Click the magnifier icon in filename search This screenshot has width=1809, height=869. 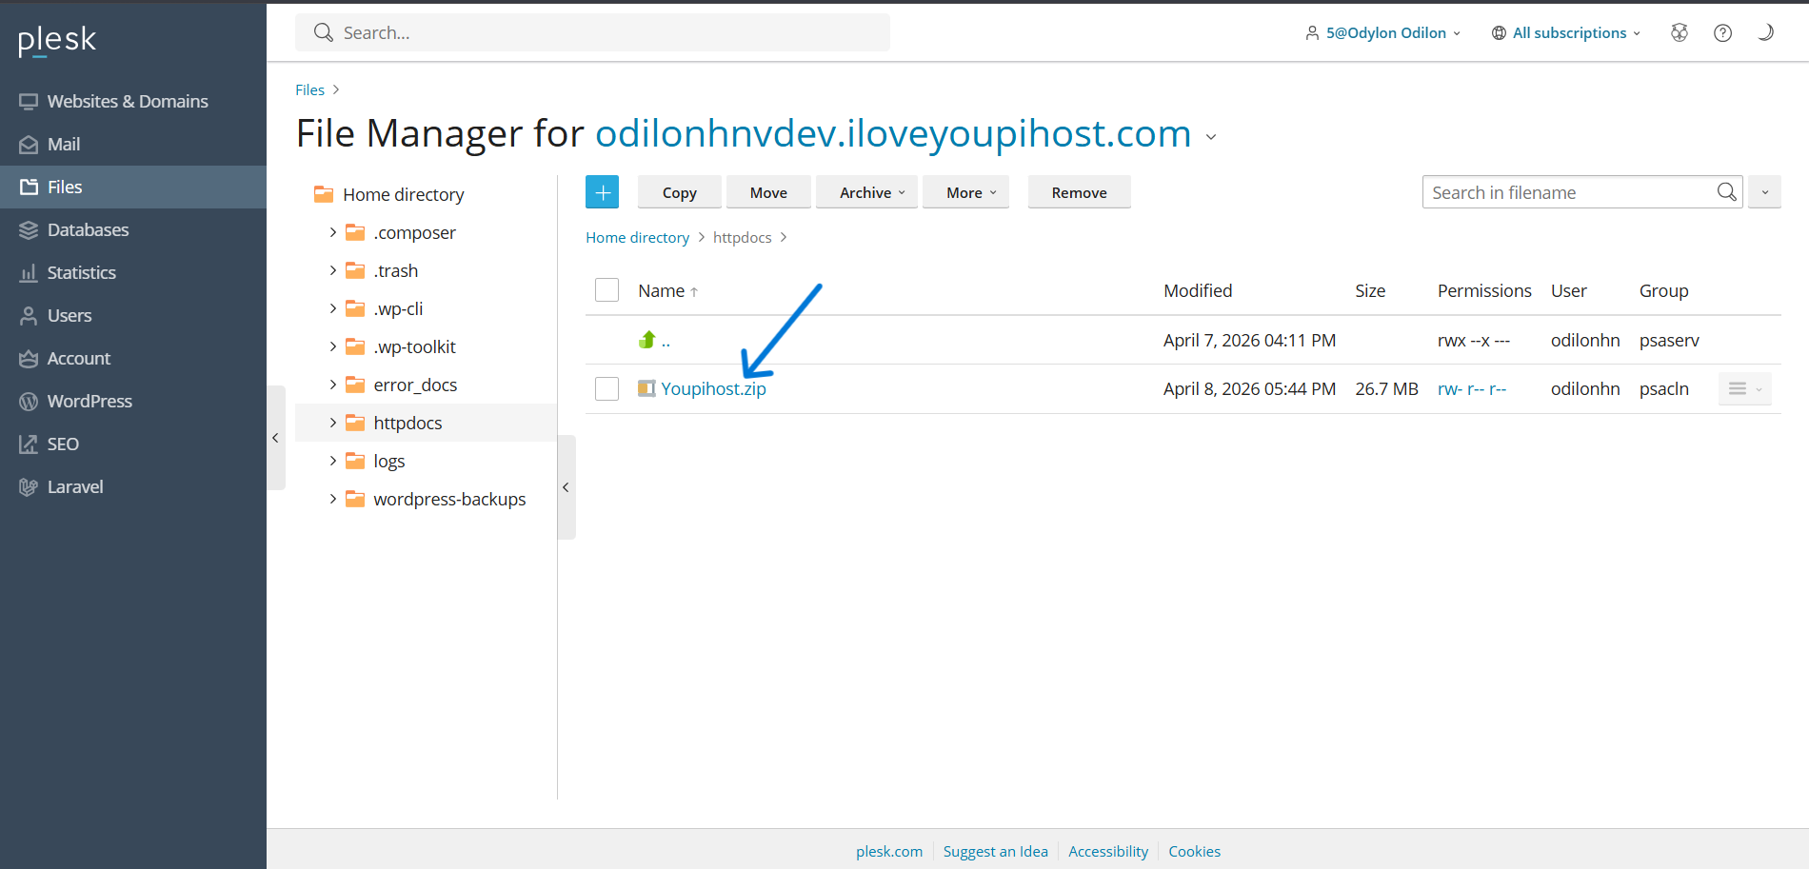pos(1726,192)
